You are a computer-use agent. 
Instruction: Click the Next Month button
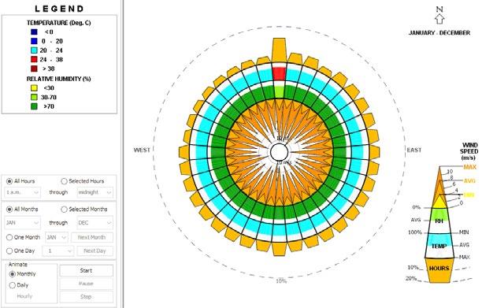coord(92,237)
